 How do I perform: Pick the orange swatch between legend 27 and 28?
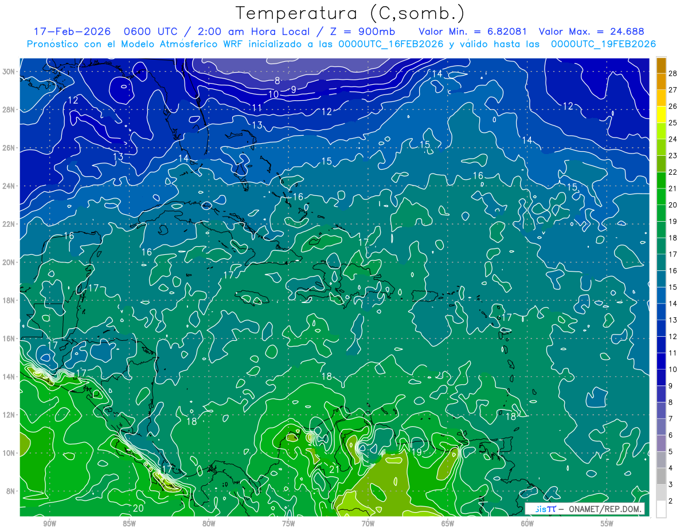[661, 81]
